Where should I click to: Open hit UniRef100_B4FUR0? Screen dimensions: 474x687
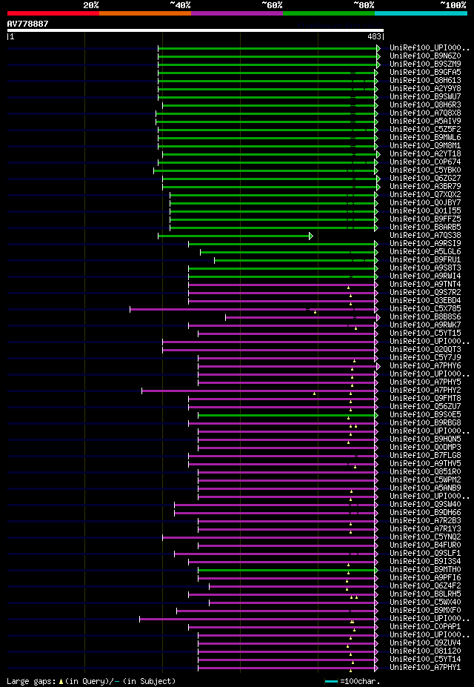[x=425, y=545]
